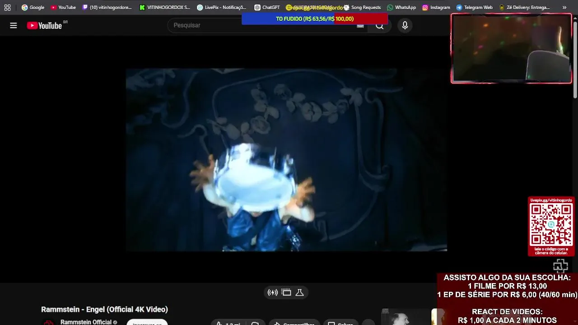Click the theater frame icon below video
Viewport: 578px width, 325px height.
286,292
